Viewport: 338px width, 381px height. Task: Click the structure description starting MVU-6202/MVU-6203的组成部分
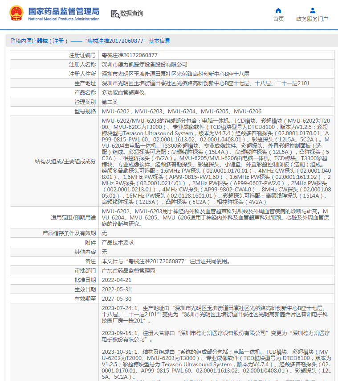tap(216, 162)
